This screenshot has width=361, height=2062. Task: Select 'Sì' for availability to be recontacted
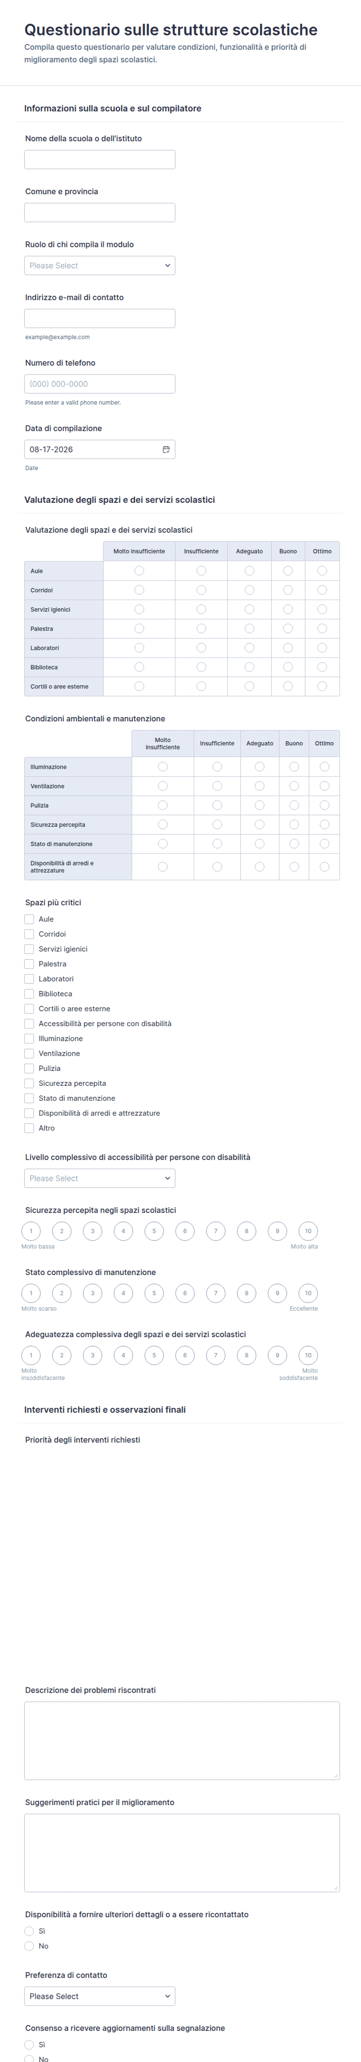[x=29, y=1931]
